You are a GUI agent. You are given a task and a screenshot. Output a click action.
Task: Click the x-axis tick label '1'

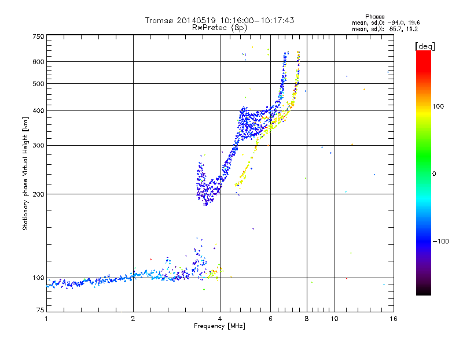pyautogui.click(x=46, y=319)
